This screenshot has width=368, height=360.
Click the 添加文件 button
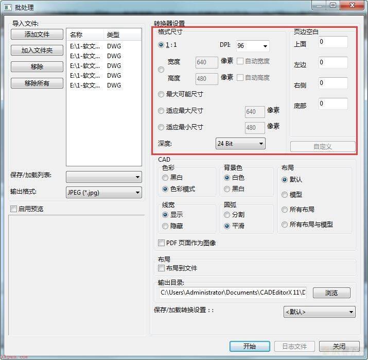[x=37, y=35]
